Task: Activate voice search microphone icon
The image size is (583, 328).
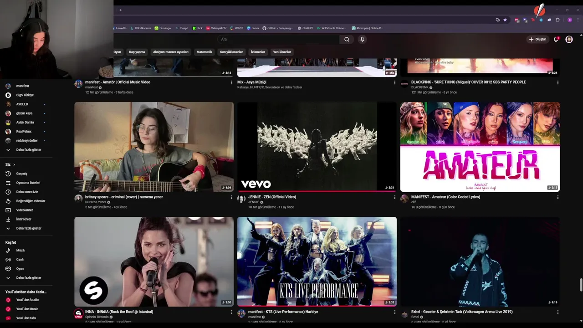Action: 362,39
